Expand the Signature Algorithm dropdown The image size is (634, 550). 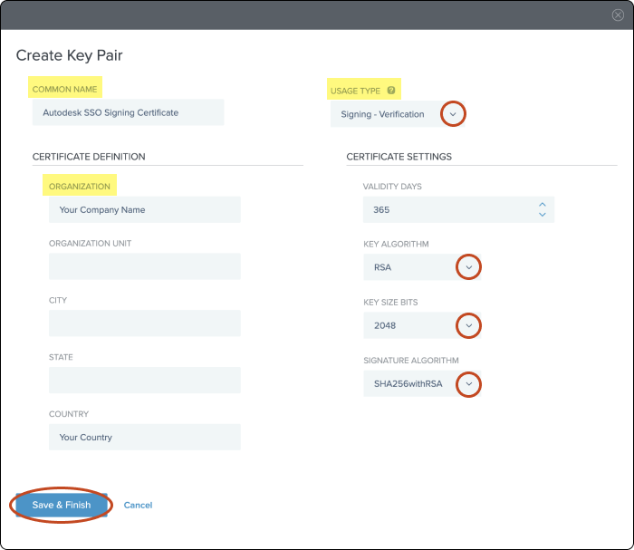468,384
